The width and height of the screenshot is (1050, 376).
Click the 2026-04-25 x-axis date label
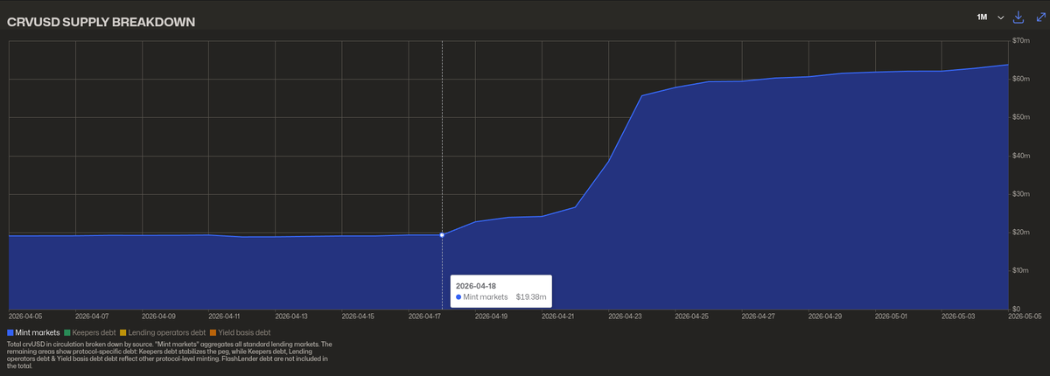tap(691, 316)
